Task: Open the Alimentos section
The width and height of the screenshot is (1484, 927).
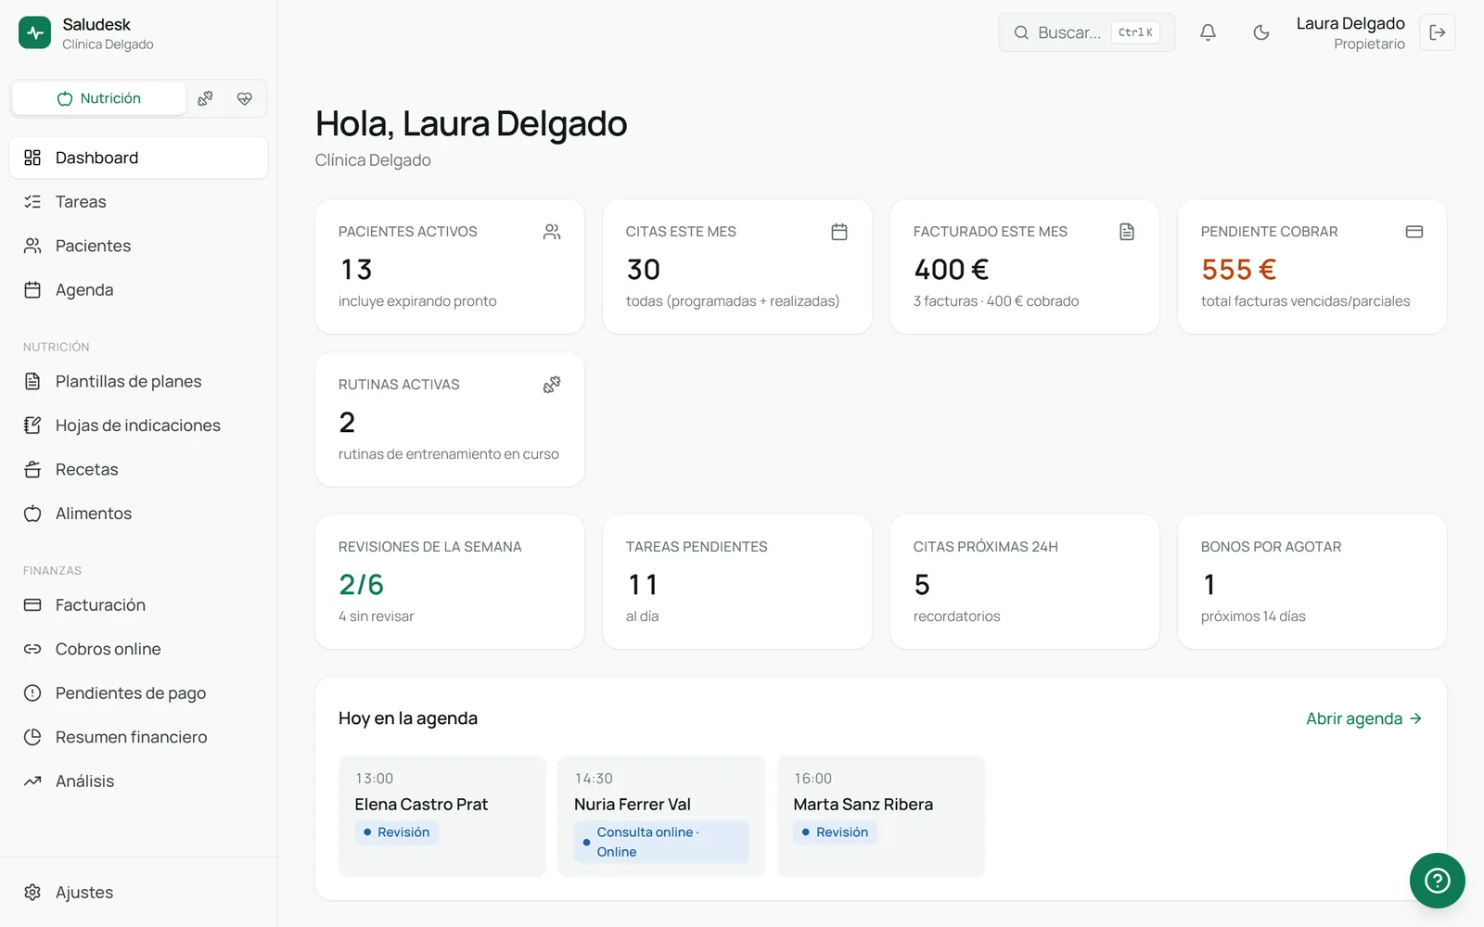Action: point(139,514)
